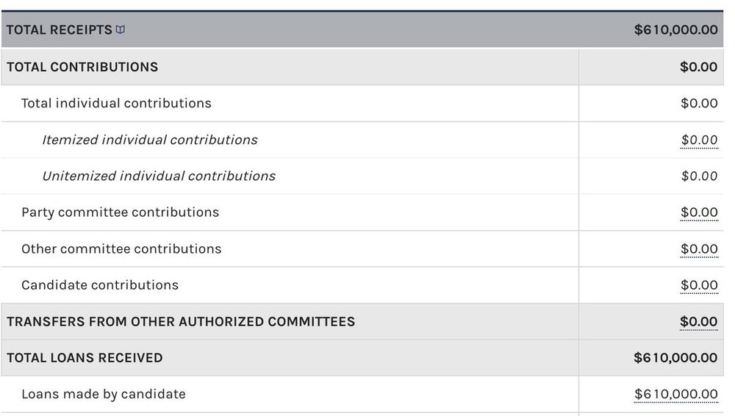Viewport: 735px width, 416px height.
Task: Select the Loans made by candidate label
Action: [104, 394]
